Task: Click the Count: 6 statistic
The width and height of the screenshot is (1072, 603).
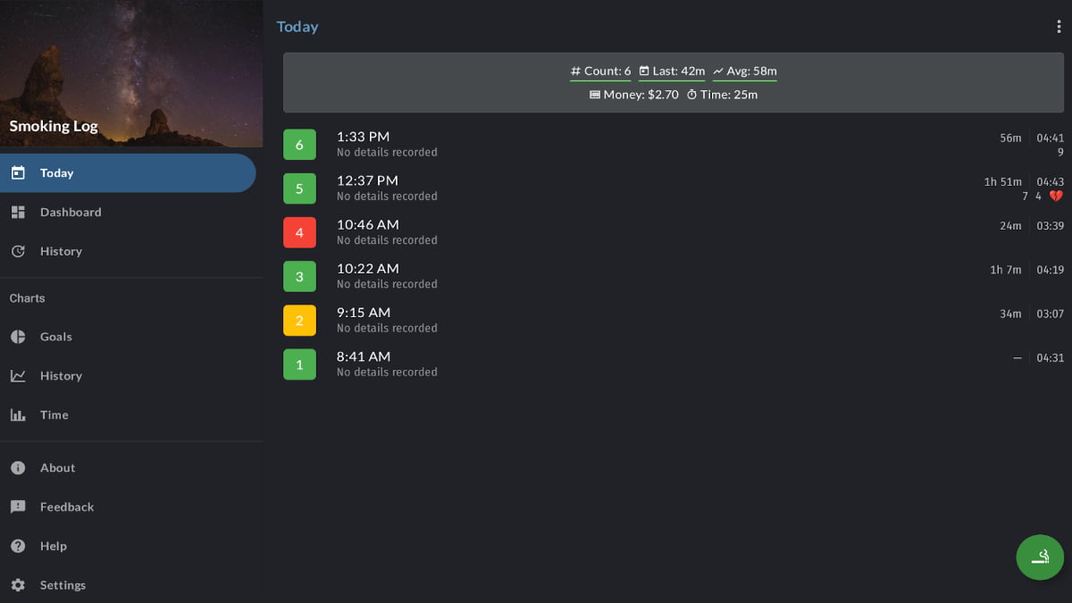Action: coord(600,71)
